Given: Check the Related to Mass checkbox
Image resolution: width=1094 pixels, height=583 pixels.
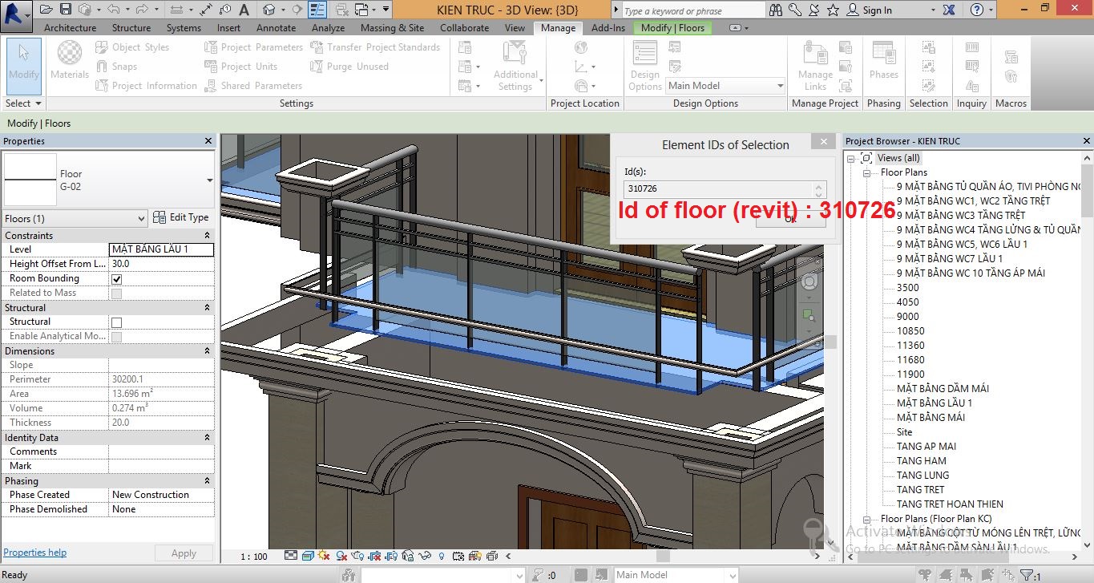Looking at the screenshot, I should click(115, 293).
